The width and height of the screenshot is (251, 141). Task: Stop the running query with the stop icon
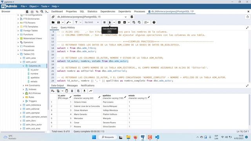[104, 22]
